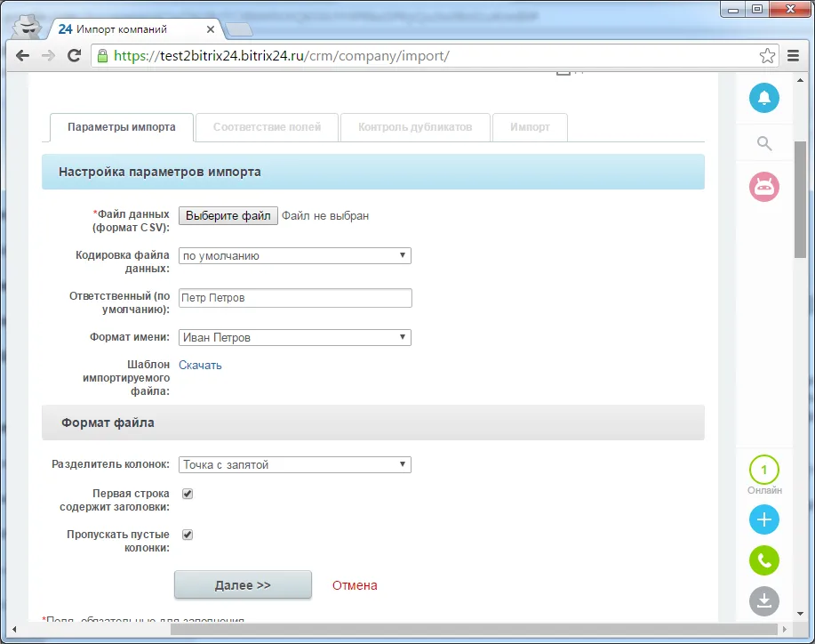The height and width of the screenshot is (644, 815).
Task: Open the Chrome hamburger menu
Action: (795, 56)
